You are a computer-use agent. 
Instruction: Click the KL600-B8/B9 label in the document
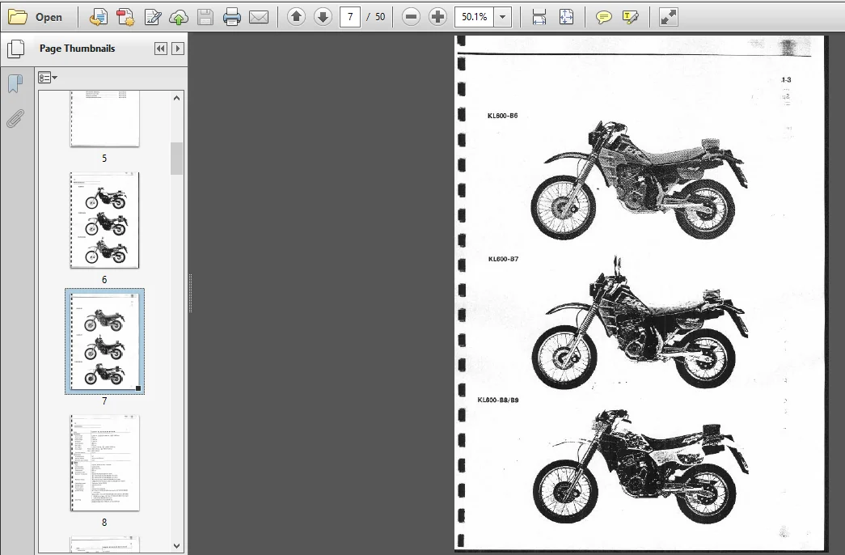coord(498,400)
